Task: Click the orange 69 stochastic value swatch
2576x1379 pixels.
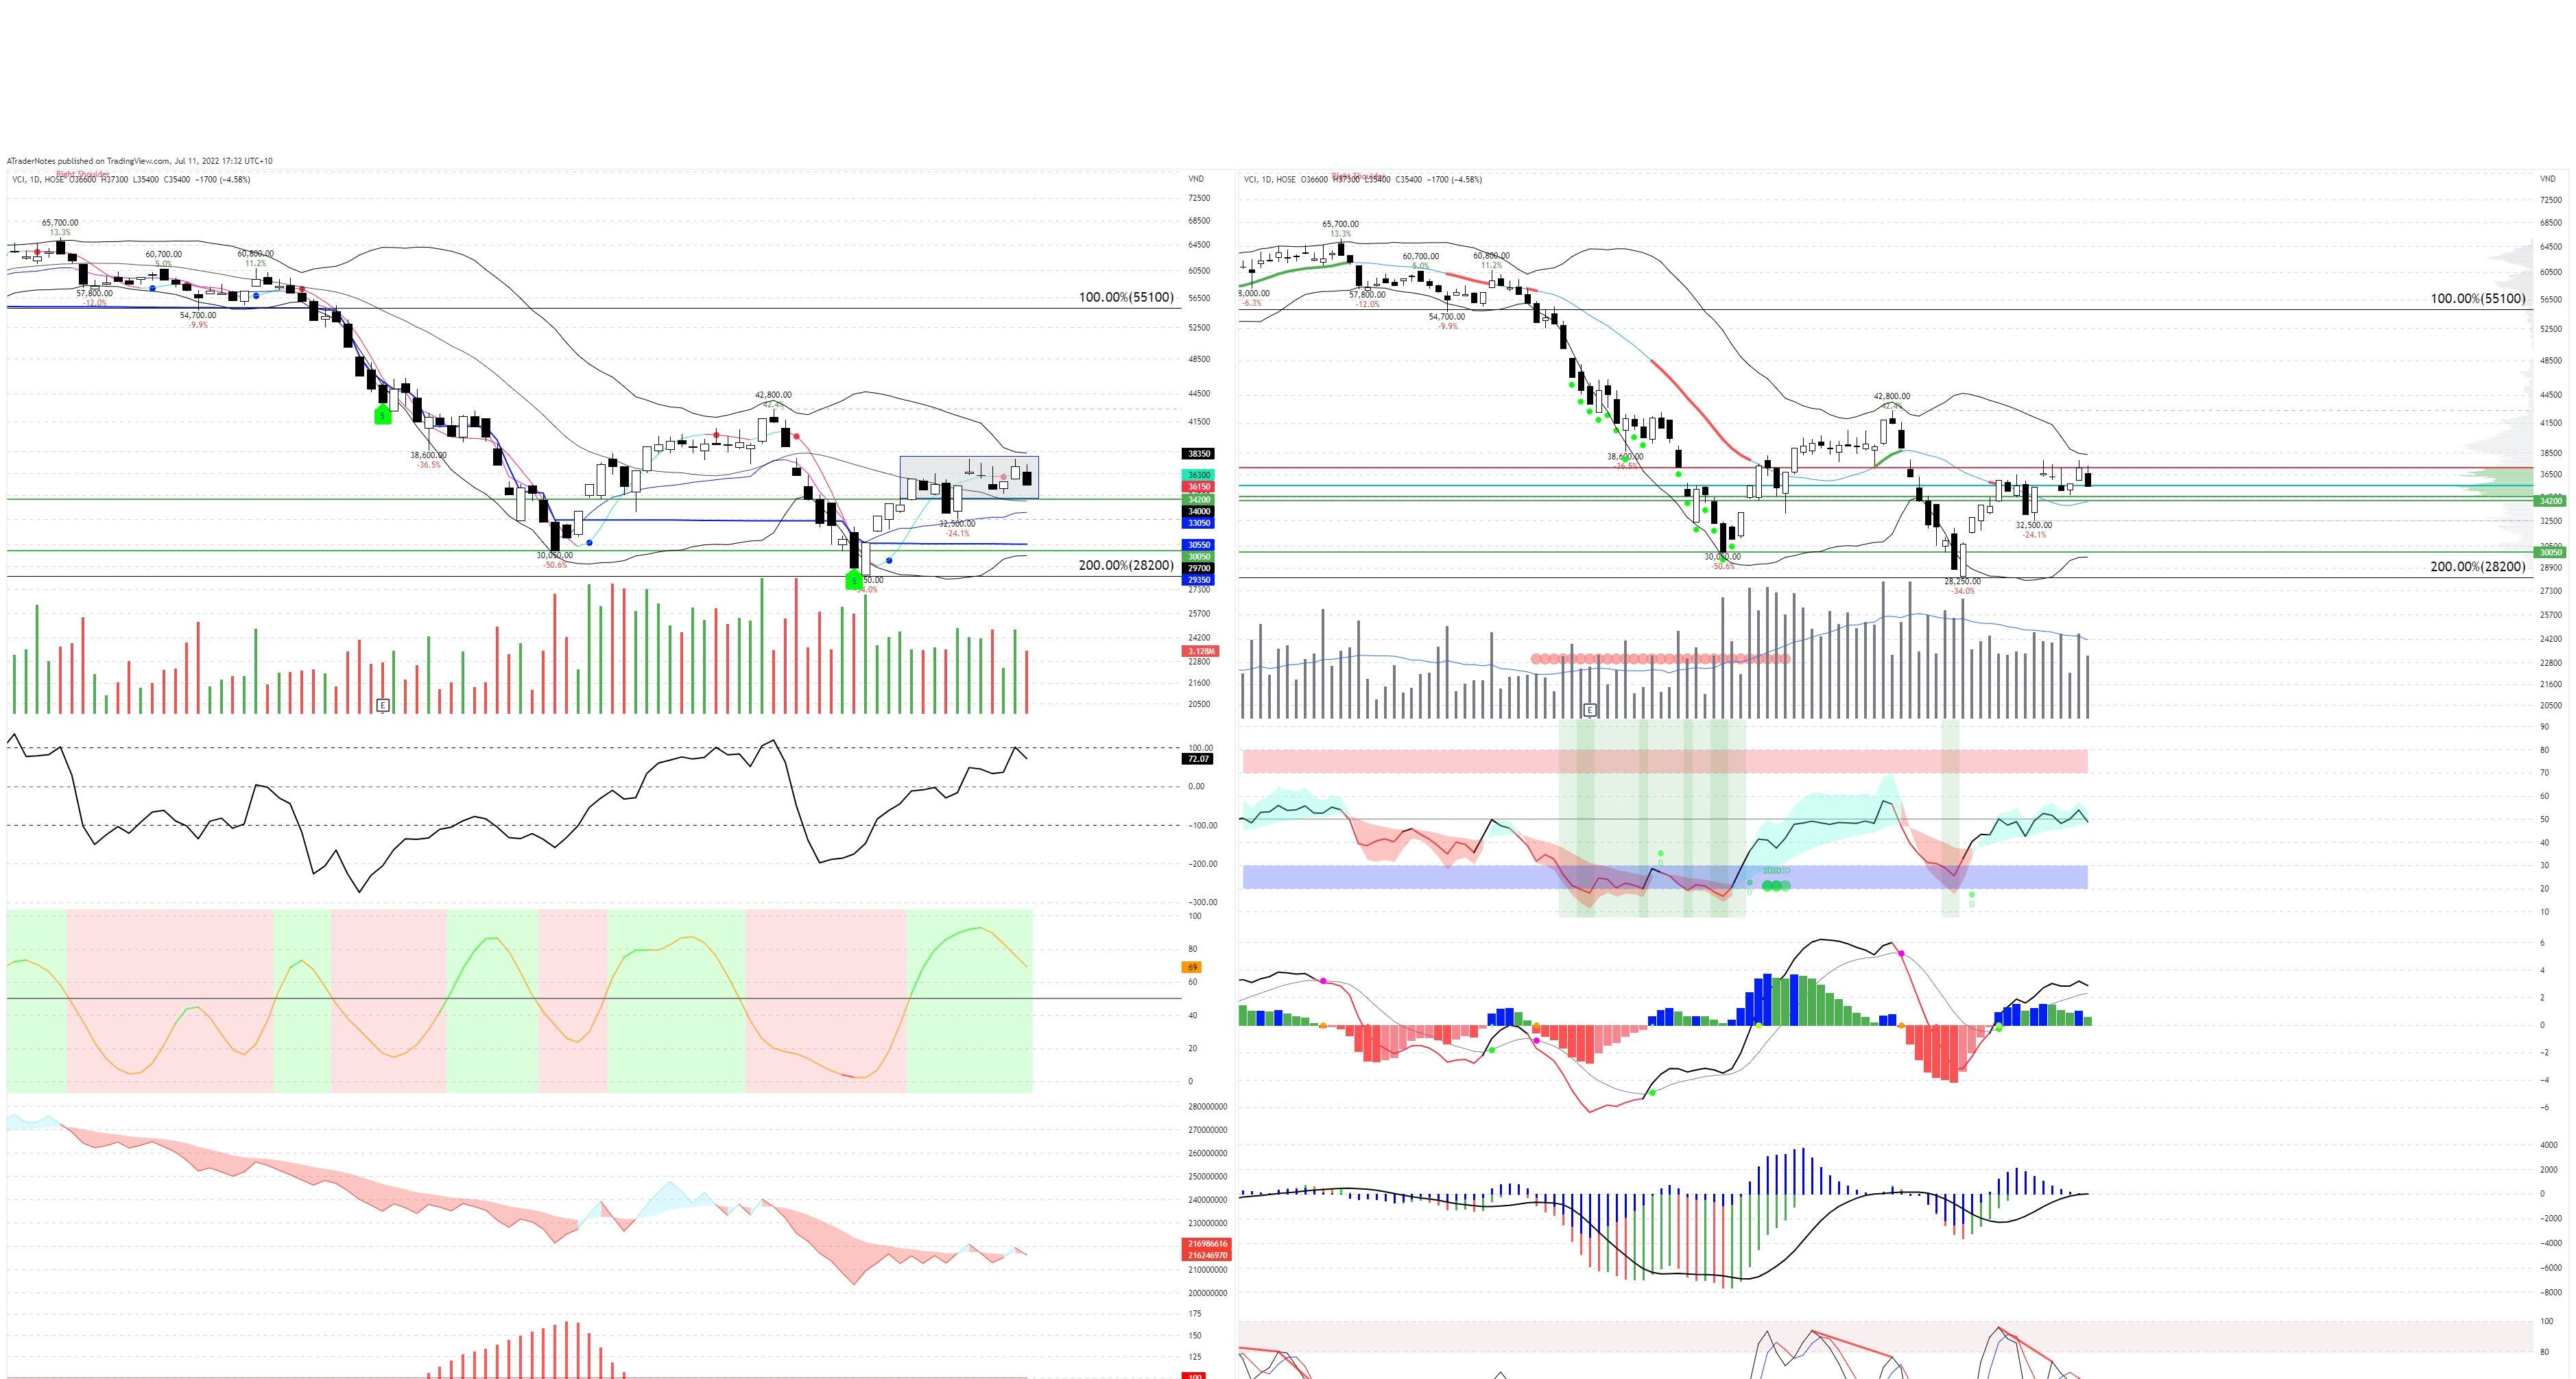Action: pyautogui.click(x=1193, y=967)
